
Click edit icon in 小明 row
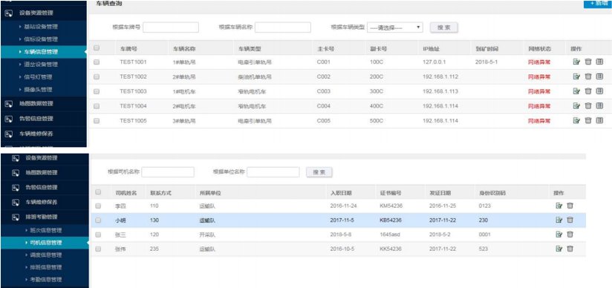pos(559,220)
